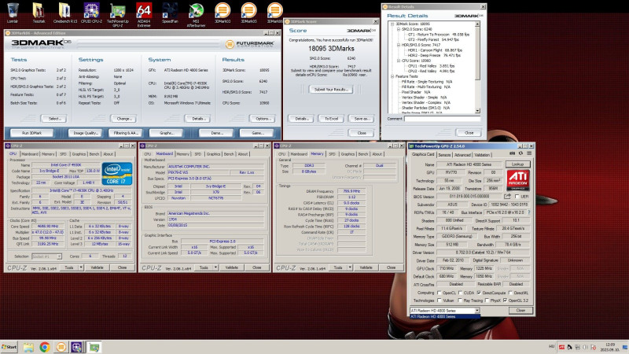Switch to the Advanced tab in GPU-Z
The image size is (629, 354).
(462, 155)
